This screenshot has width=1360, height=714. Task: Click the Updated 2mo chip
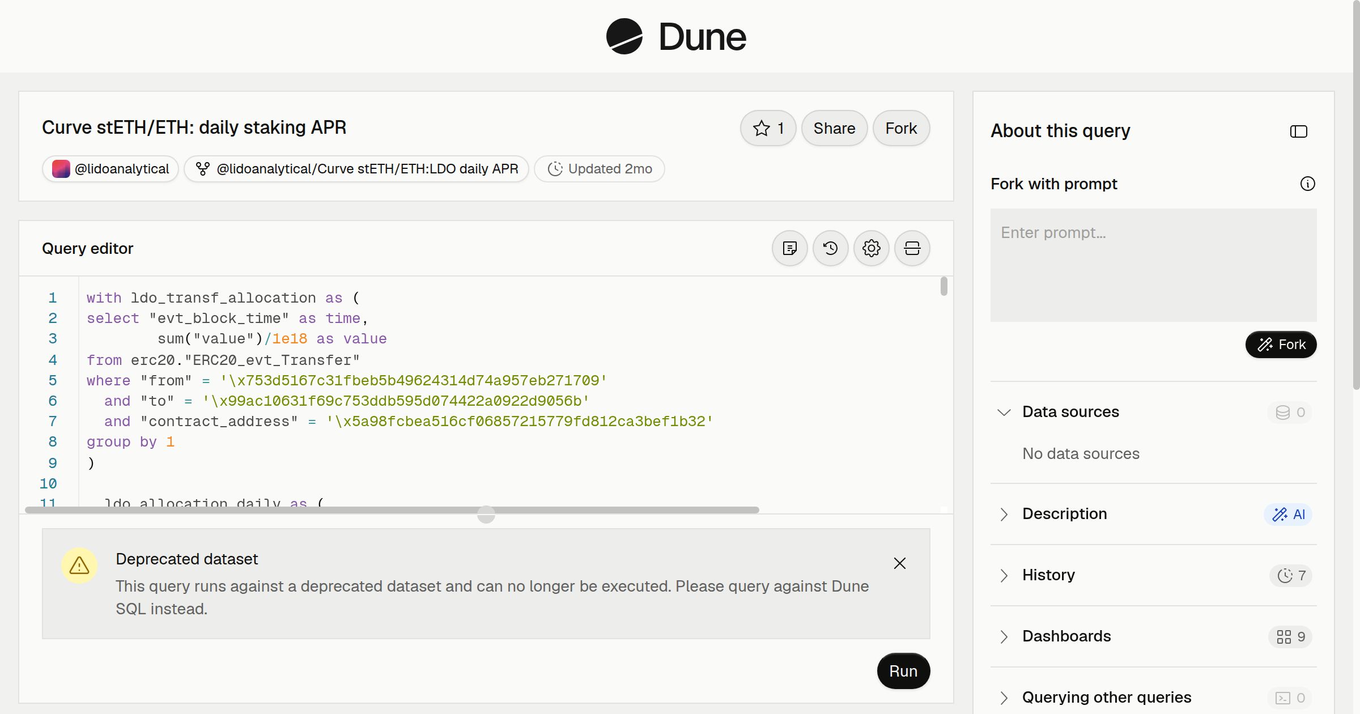click(600, 169)
